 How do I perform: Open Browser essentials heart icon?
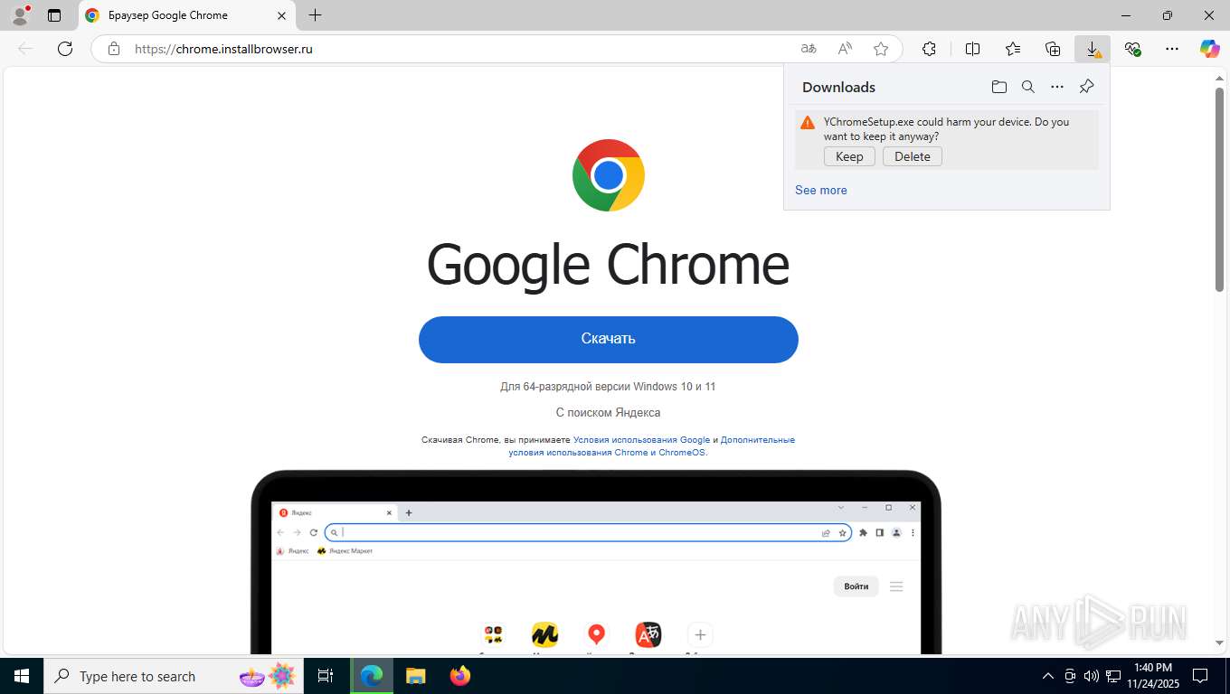coord(1132,49)
